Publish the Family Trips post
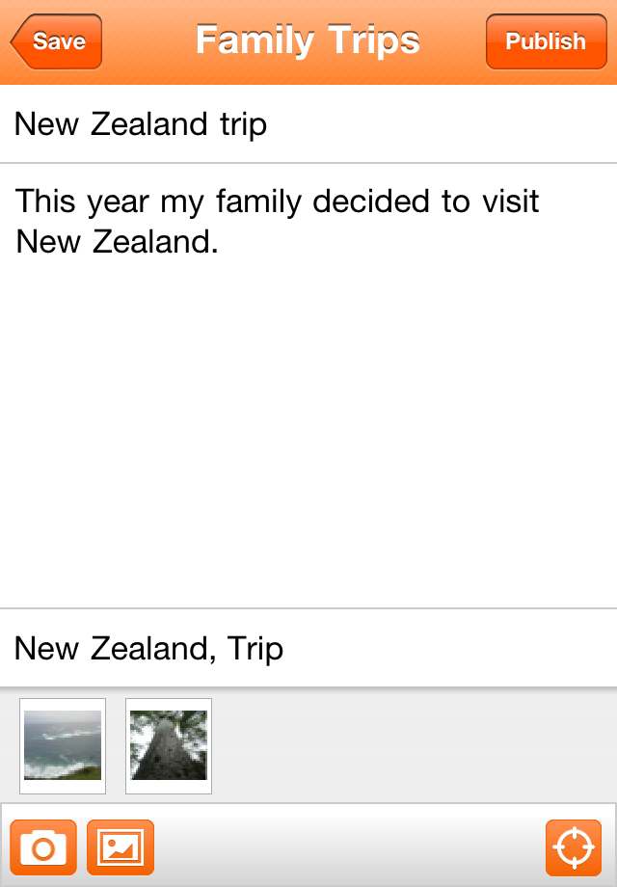The width and height of the screenshot is (617, 887). pyautogui.click(x=546, y=41)
